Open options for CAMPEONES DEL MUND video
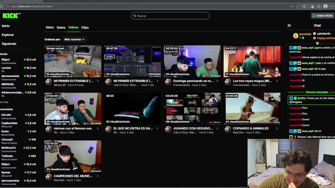The width and height of the screenshot is (335, 188). click(98, 176)
